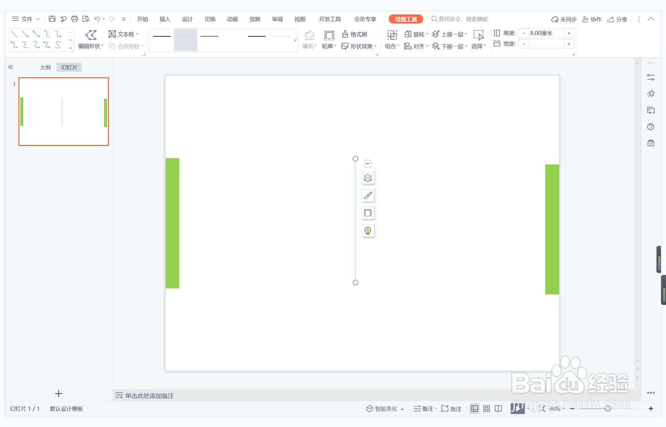The image size is (666, 427).
Task: Click the brush style icon in the floating toolbar
Action: pos(368,195)
